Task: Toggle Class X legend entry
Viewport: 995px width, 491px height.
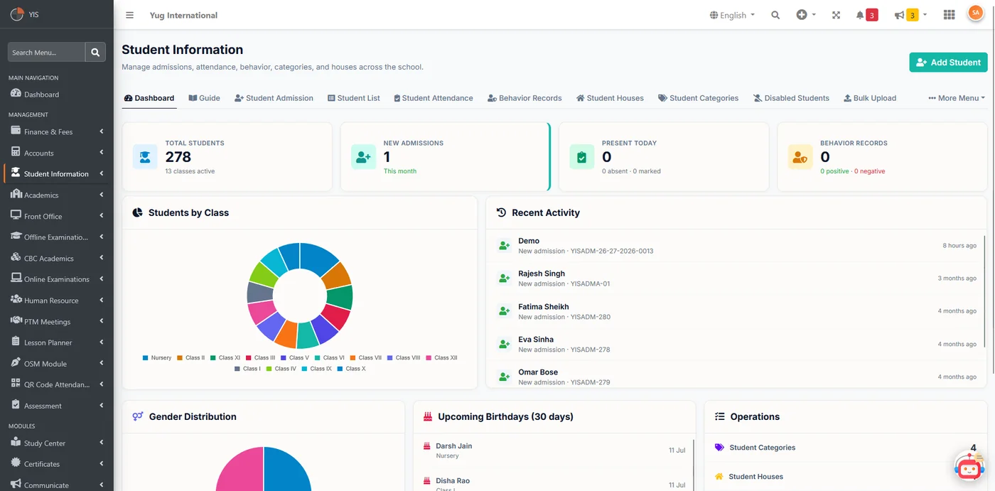Action: [351, 369]
